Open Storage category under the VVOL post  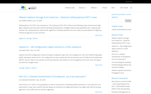point(21,68)
